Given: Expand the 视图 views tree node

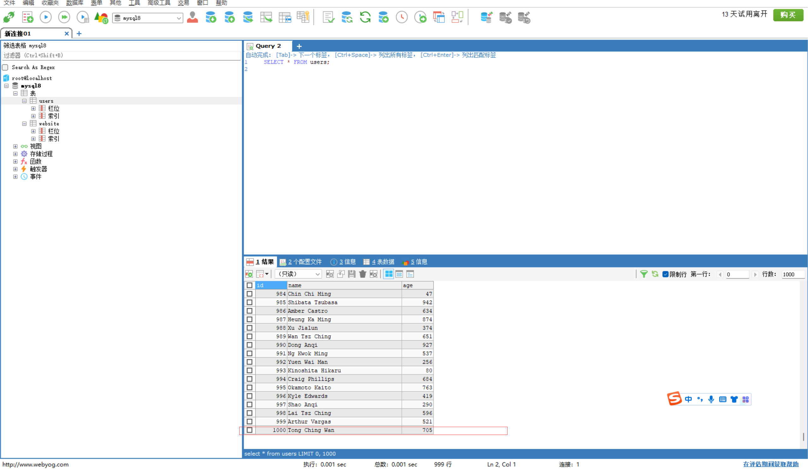Looking at the screenshot, I should click(x=15, y=146).
